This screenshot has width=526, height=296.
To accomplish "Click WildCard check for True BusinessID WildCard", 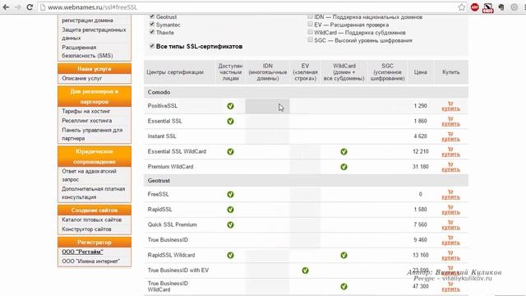I will click(x=344, y=287).
